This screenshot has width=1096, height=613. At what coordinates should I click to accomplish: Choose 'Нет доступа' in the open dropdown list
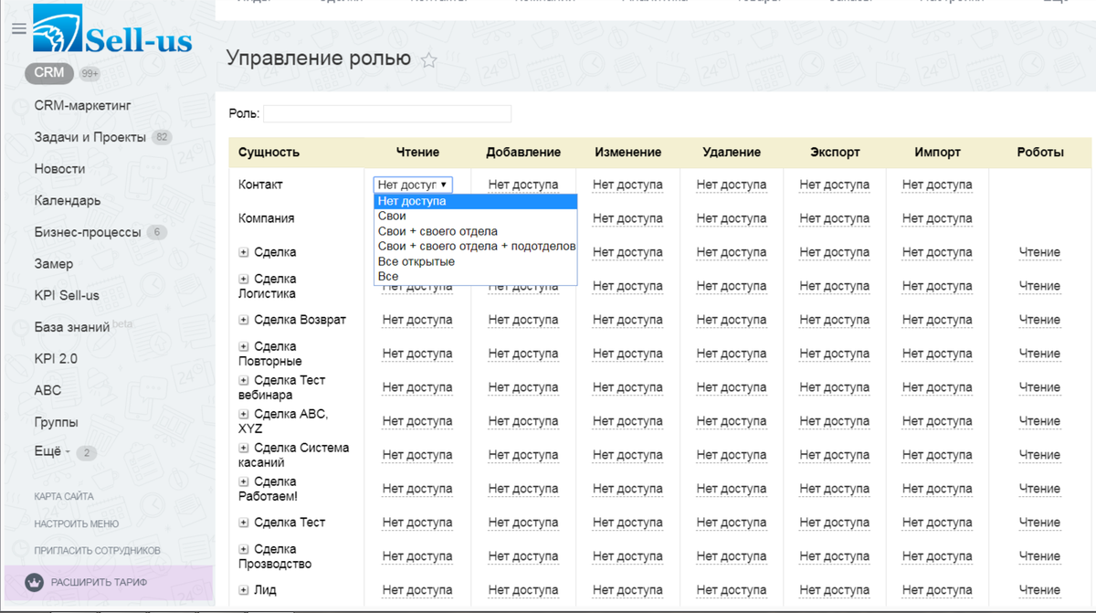(475, 201)
